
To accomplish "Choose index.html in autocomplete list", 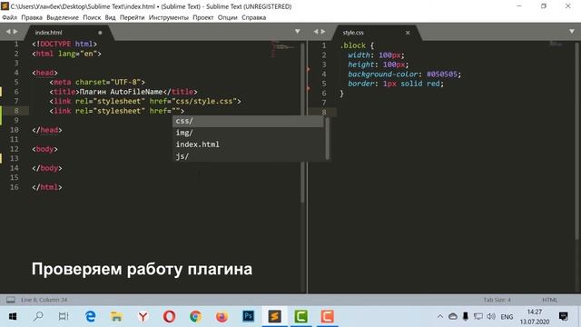I will tap(248, 144).
